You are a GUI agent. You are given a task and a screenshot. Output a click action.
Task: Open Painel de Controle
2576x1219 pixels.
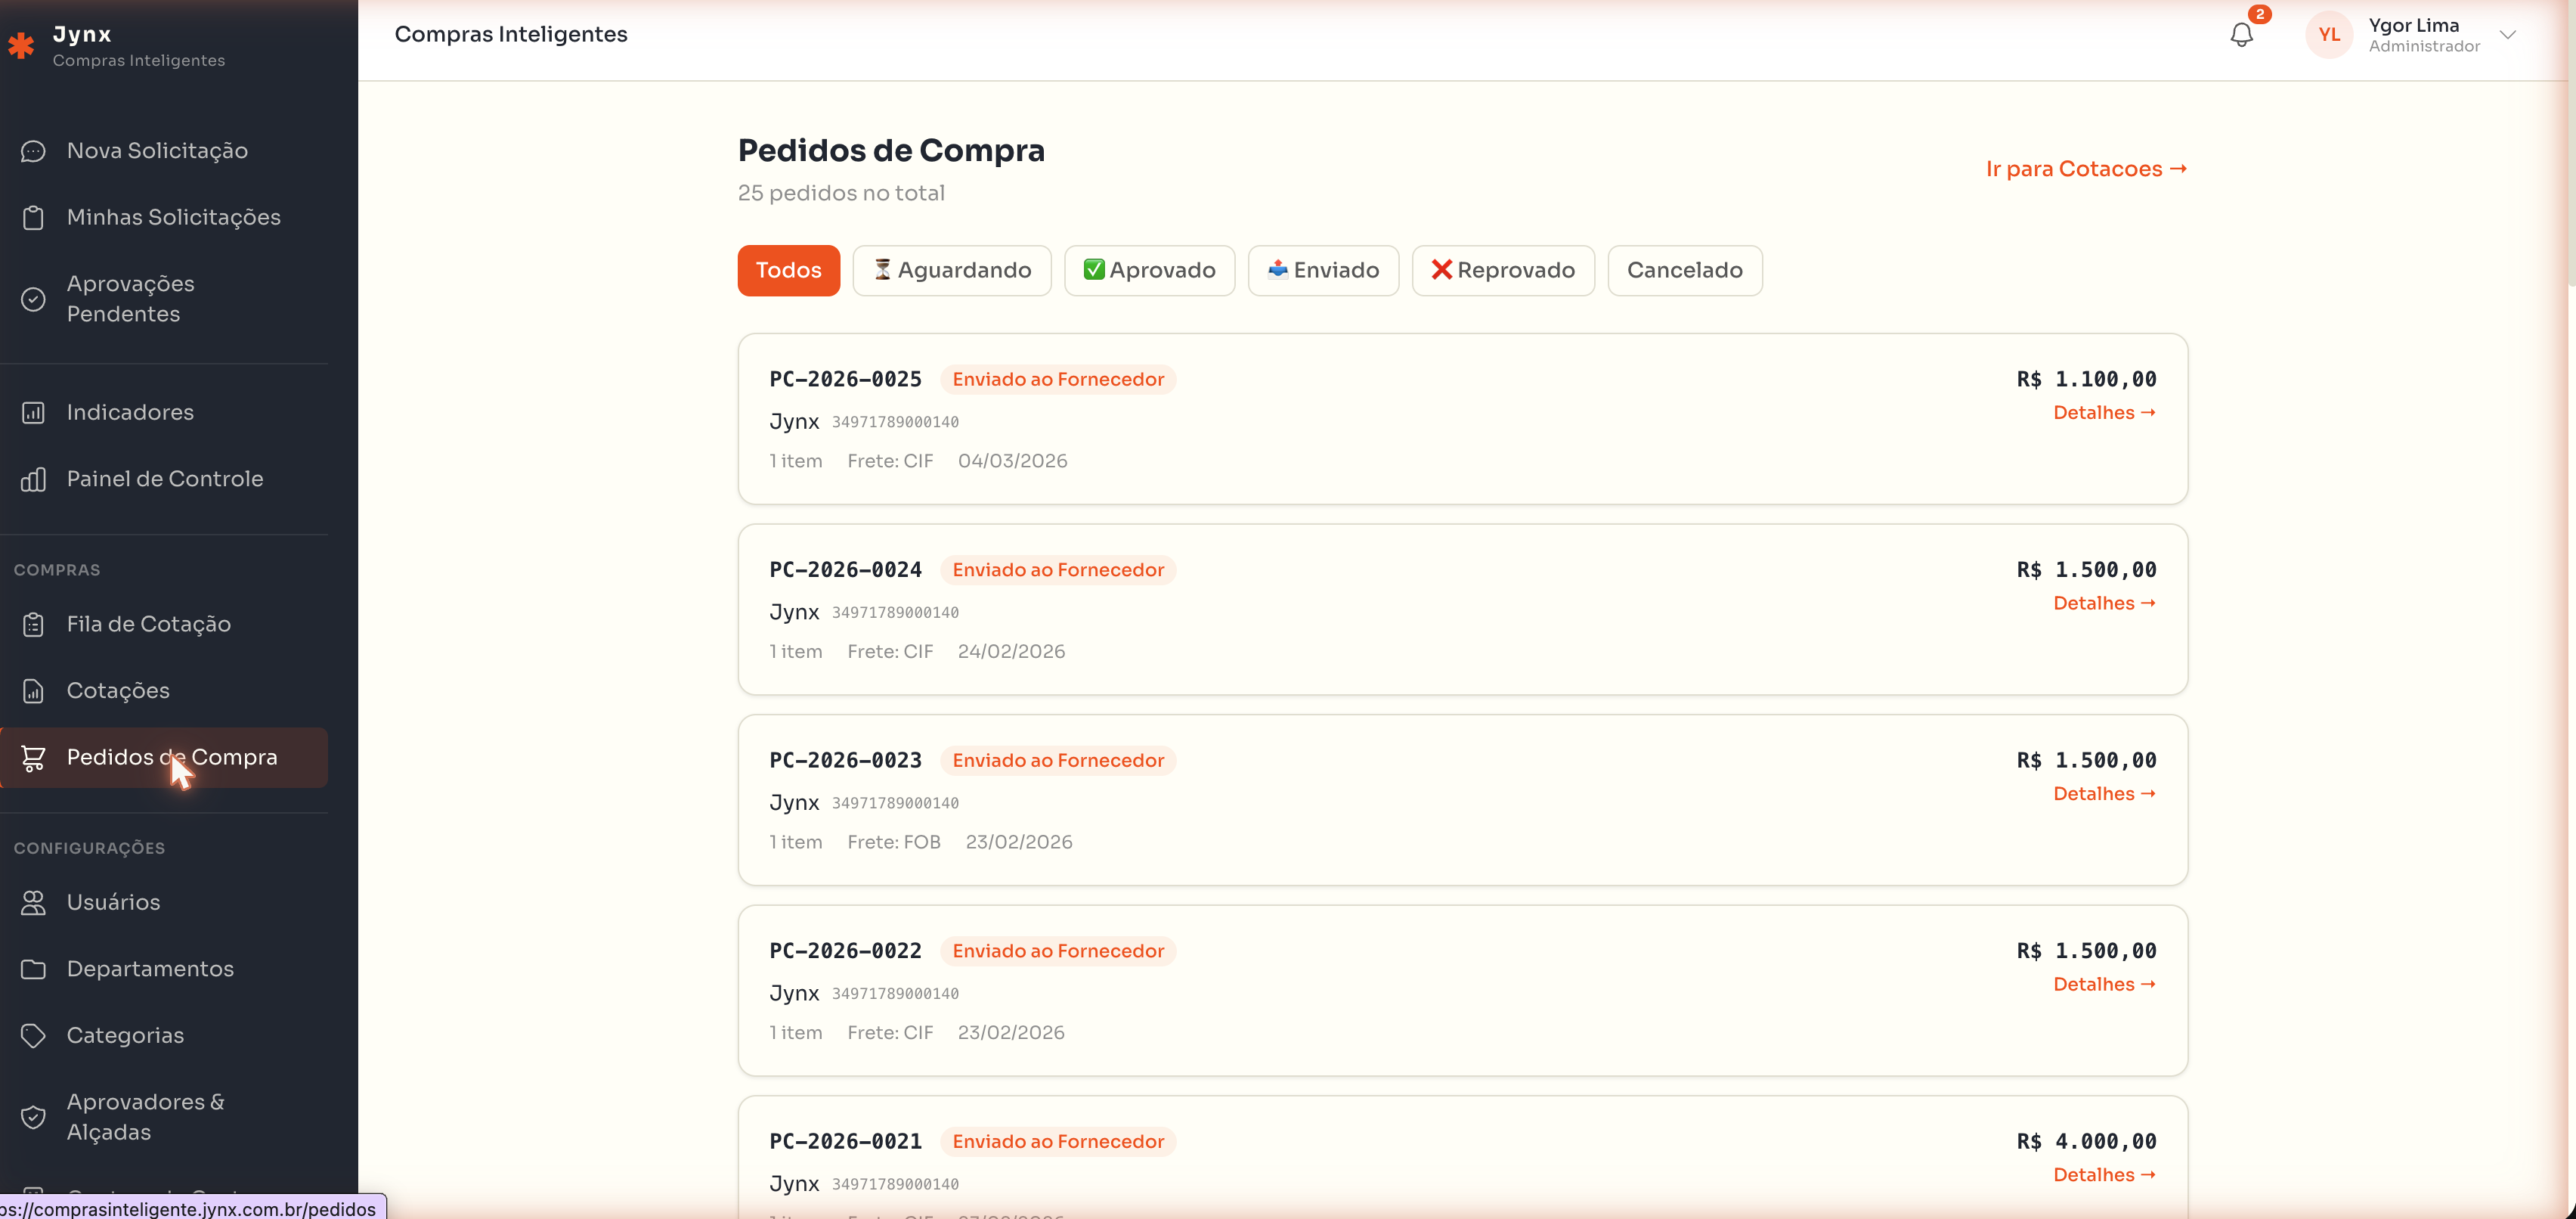(165, 479)
